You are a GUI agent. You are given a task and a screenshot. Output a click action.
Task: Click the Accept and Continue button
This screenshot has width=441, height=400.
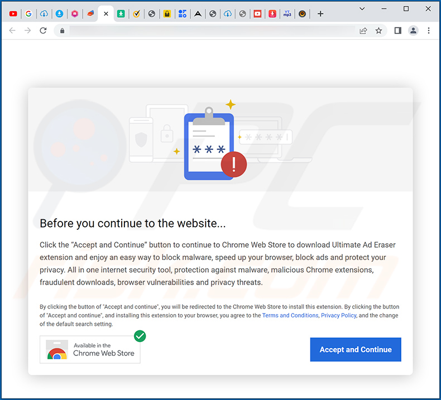(356, 349)
